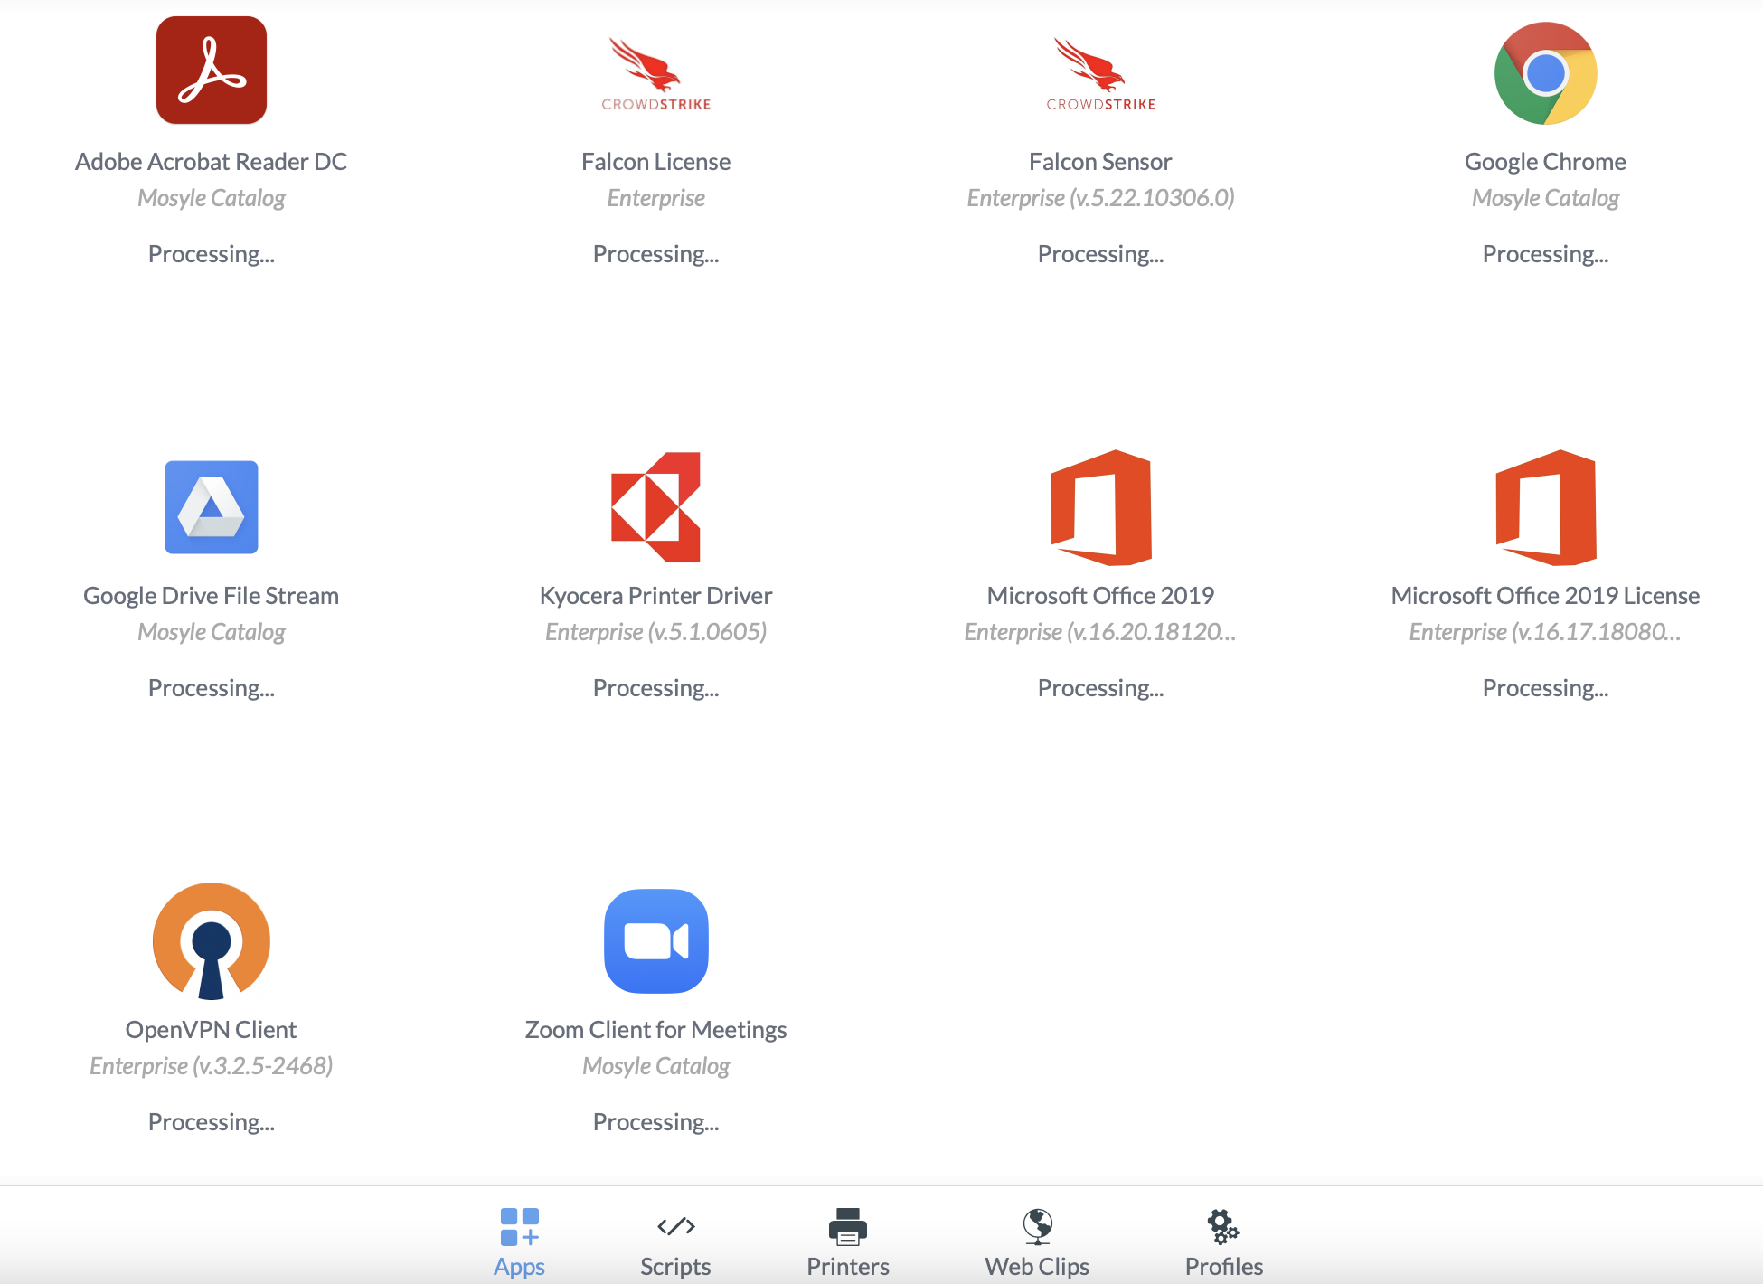Open the Profiles tab label
The image size is (1763, 1284).
coord(1224,1267)
